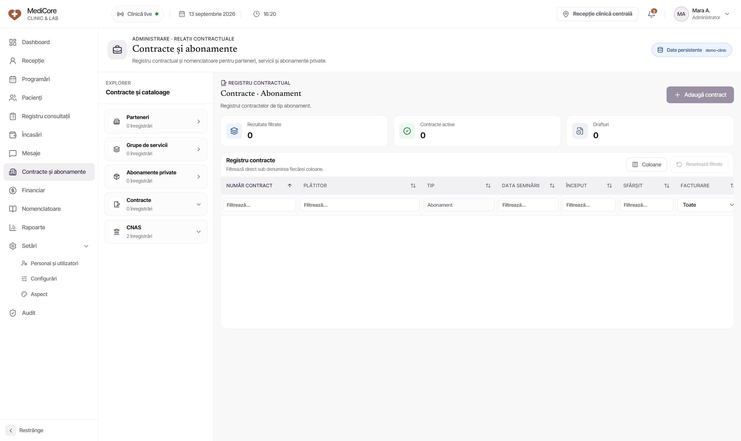Click the Aspect palette icon
The width and height of the screenshot is (741, 441).
click(x=24, y=294)
